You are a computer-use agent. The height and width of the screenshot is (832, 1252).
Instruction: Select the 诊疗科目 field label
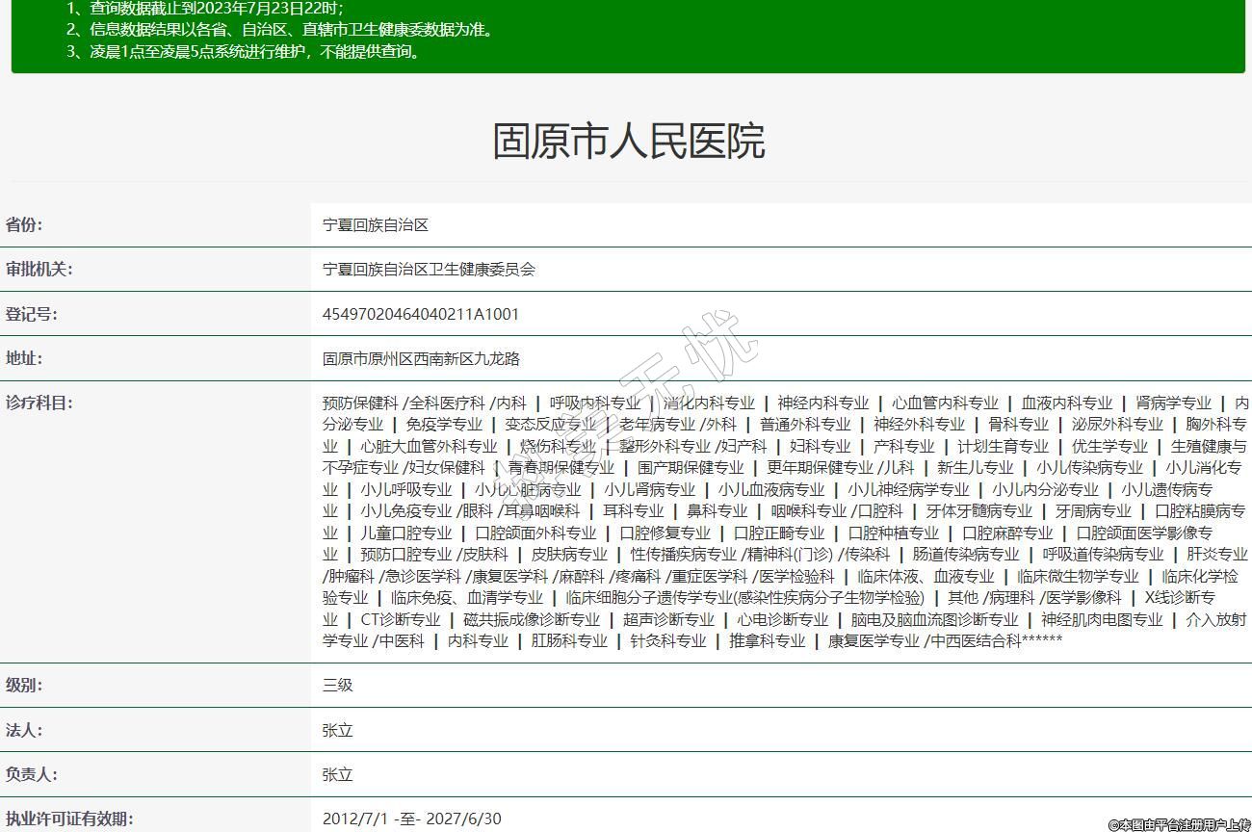tap(39, 403)
